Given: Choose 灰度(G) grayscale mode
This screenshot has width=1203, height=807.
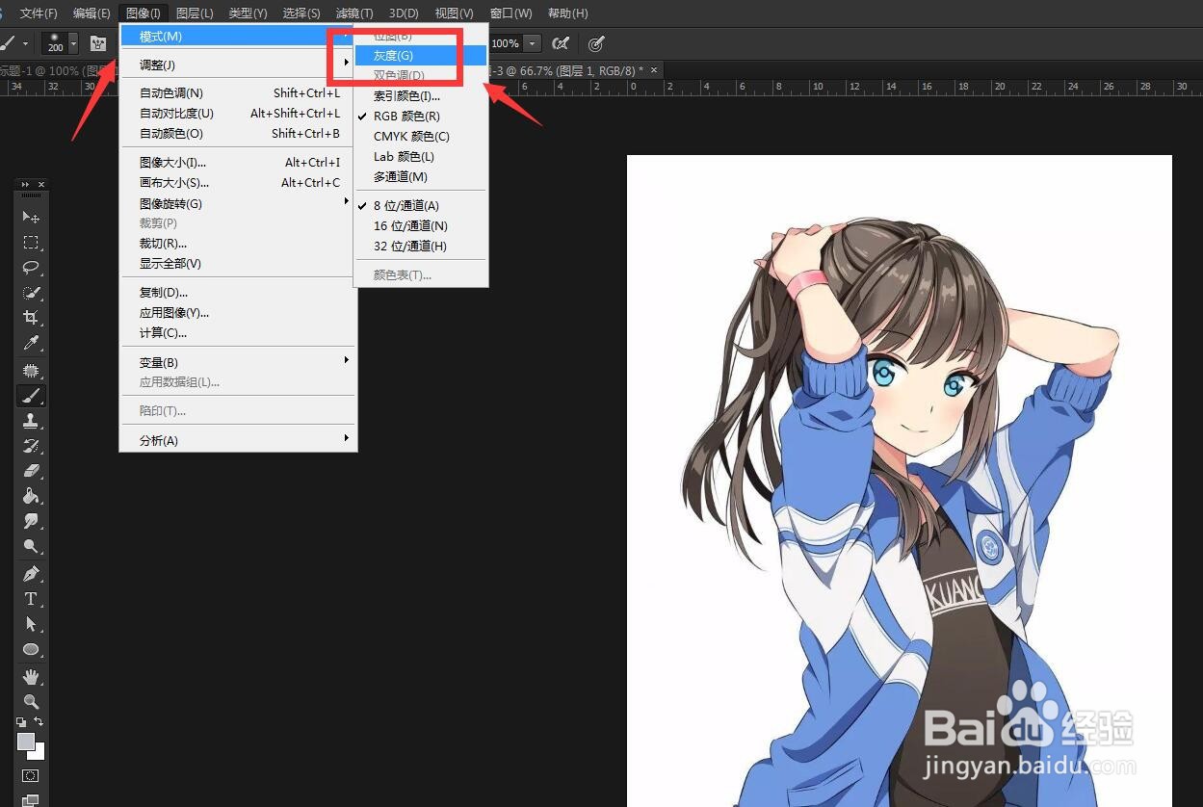Looking at the screenshot, I should tap(421, 56).
